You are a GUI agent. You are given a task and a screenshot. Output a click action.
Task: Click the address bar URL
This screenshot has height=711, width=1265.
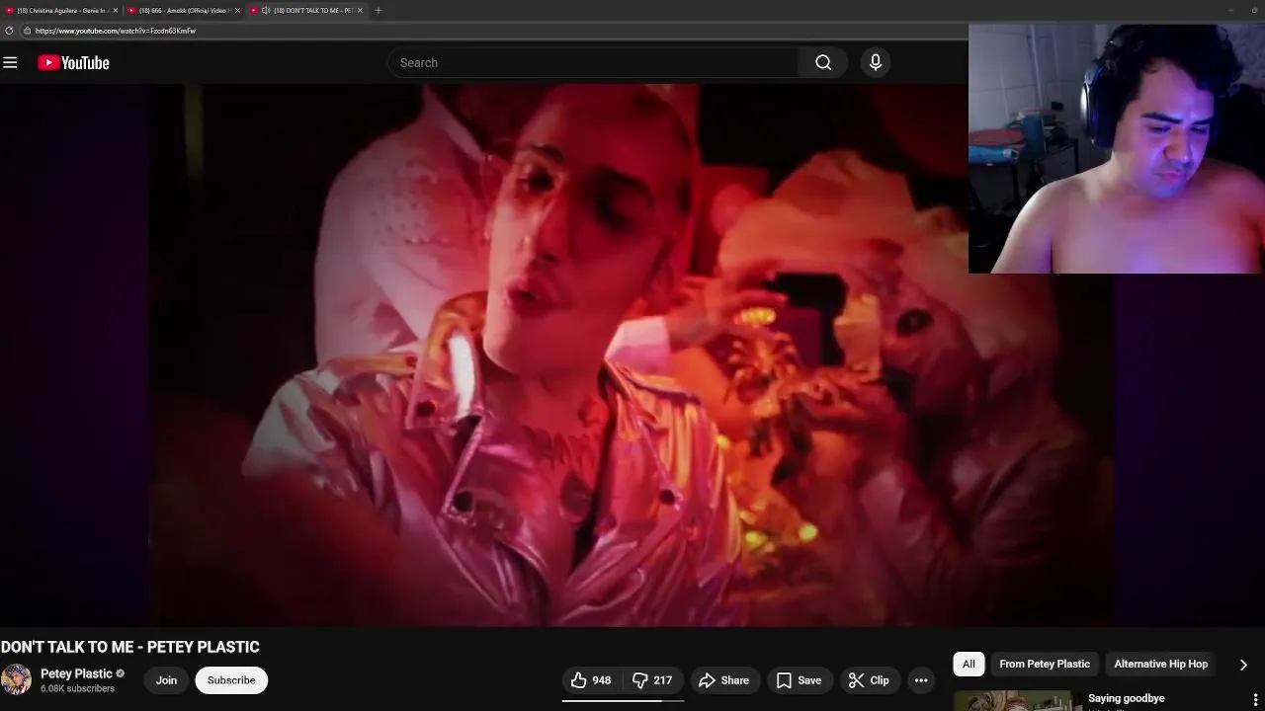(x=116, y=31)
